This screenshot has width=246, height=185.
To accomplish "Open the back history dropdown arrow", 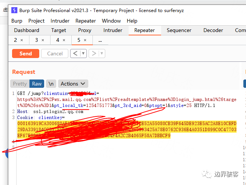I will 83,54.
